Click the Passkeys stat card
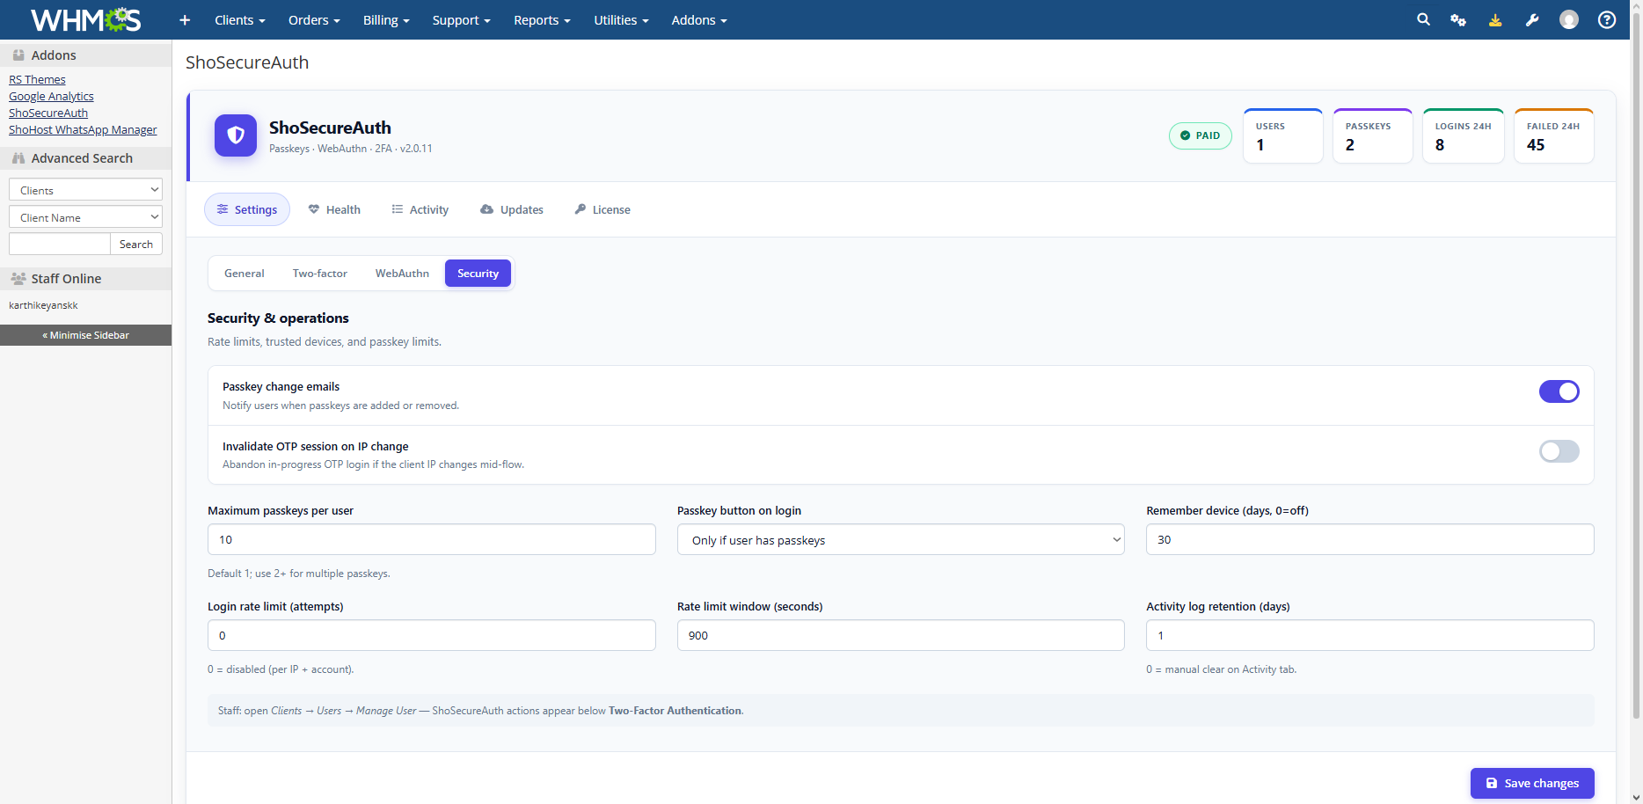 pos(1373,135)
